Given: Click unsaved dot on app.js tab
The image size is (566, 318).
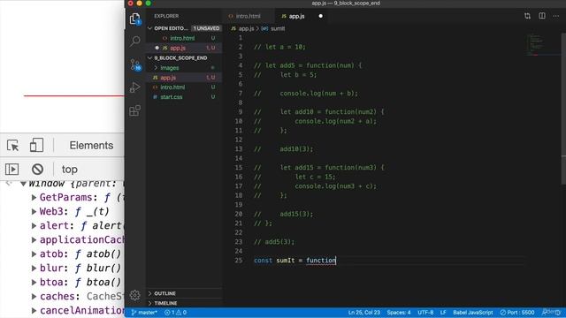Looking at the screenshot, I should click(x=320, y=16).
